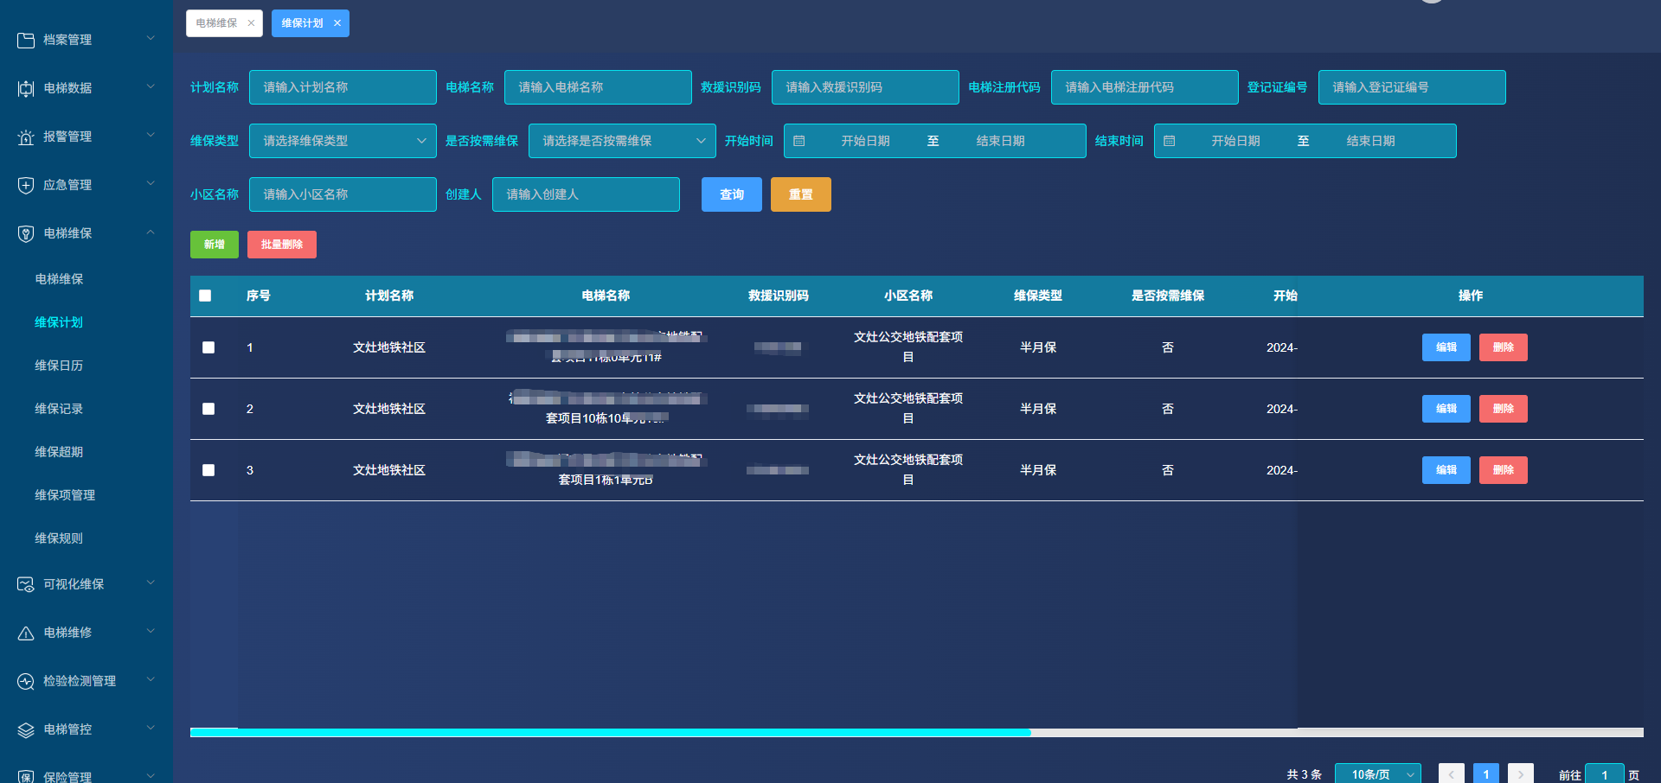Click the 可视化维保 icon in sidebar
Viewport: 1661px width, 783px height.
26,584
